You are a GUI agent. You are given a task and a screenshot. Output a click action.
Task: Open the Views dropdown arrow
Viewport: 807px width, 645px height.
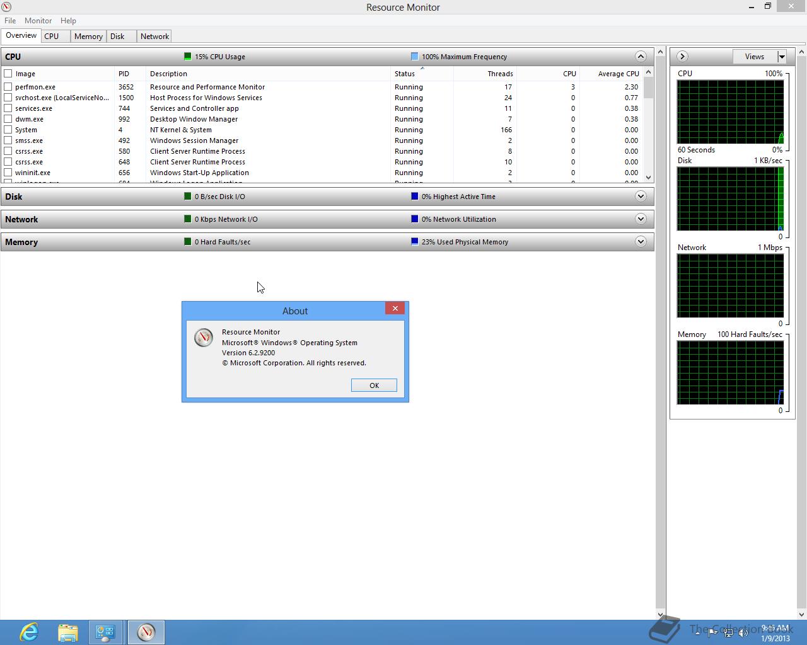782,56
